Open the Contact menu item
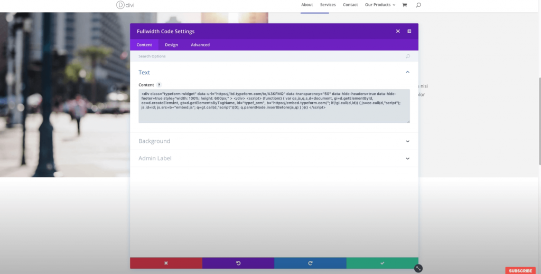Image resolution: width=541 pixels, height=274 pixels. click(350, 5)
